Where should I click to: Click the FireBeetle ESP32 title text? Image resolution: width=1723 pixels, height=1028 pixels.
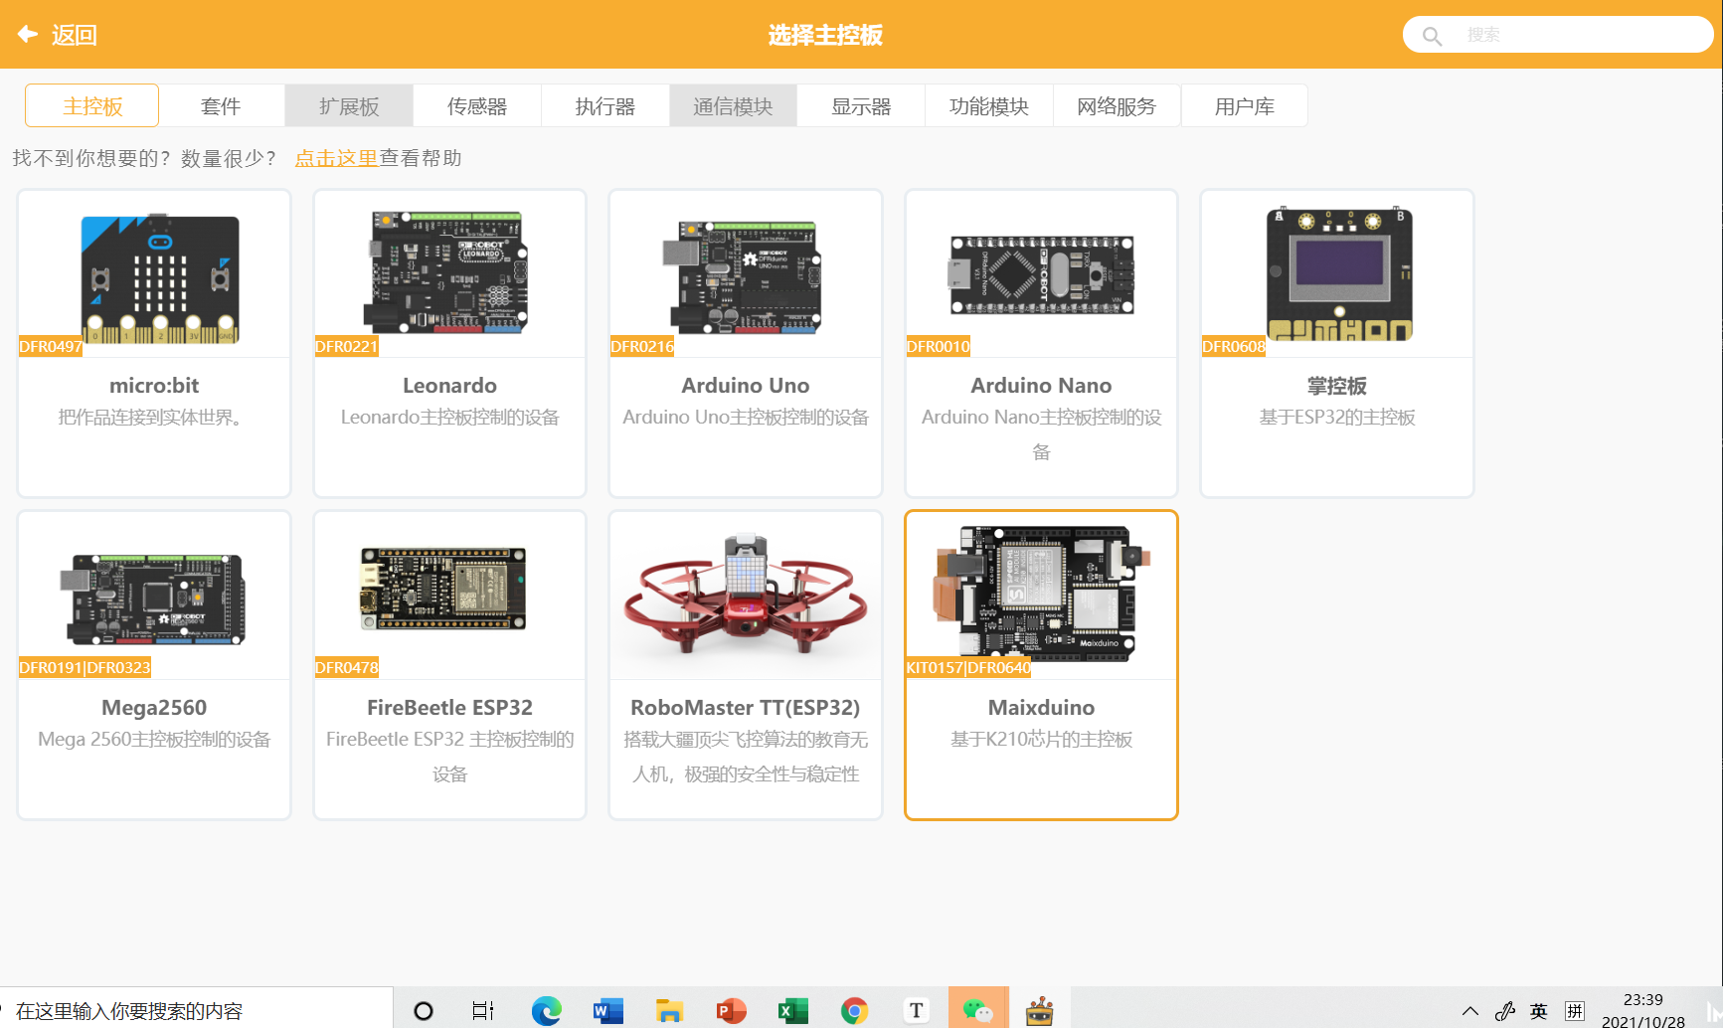click(449, 708)
